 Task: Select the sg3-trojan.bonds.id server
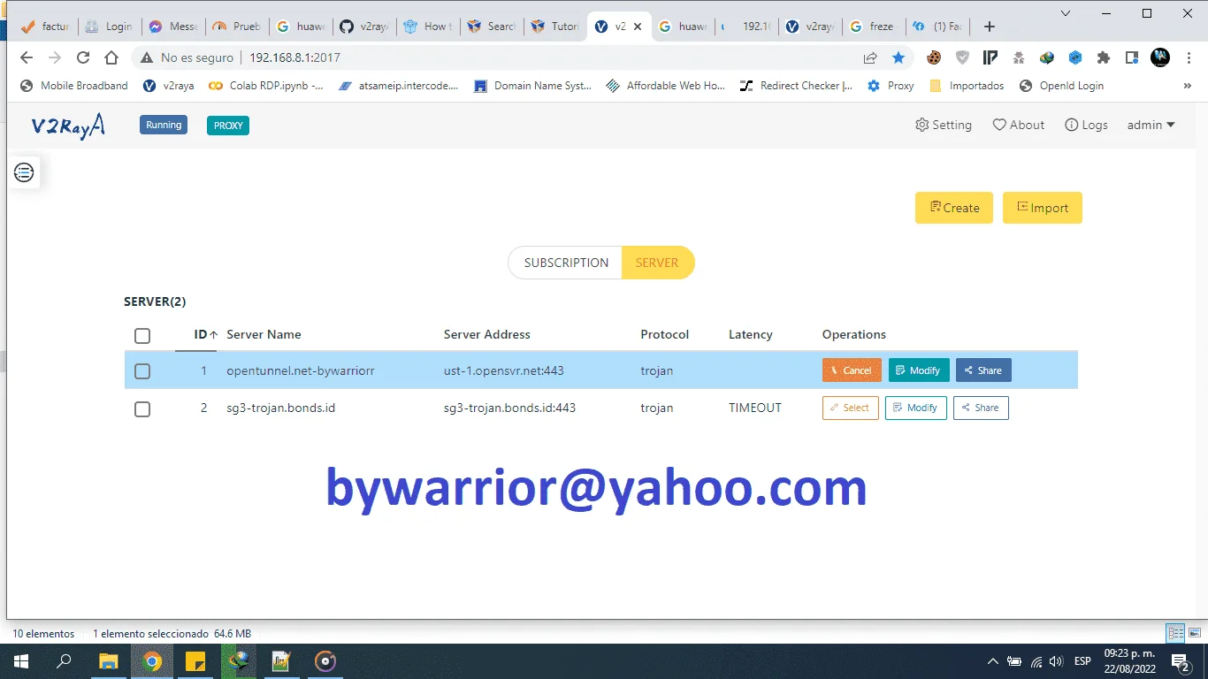[x=851, y=408]
